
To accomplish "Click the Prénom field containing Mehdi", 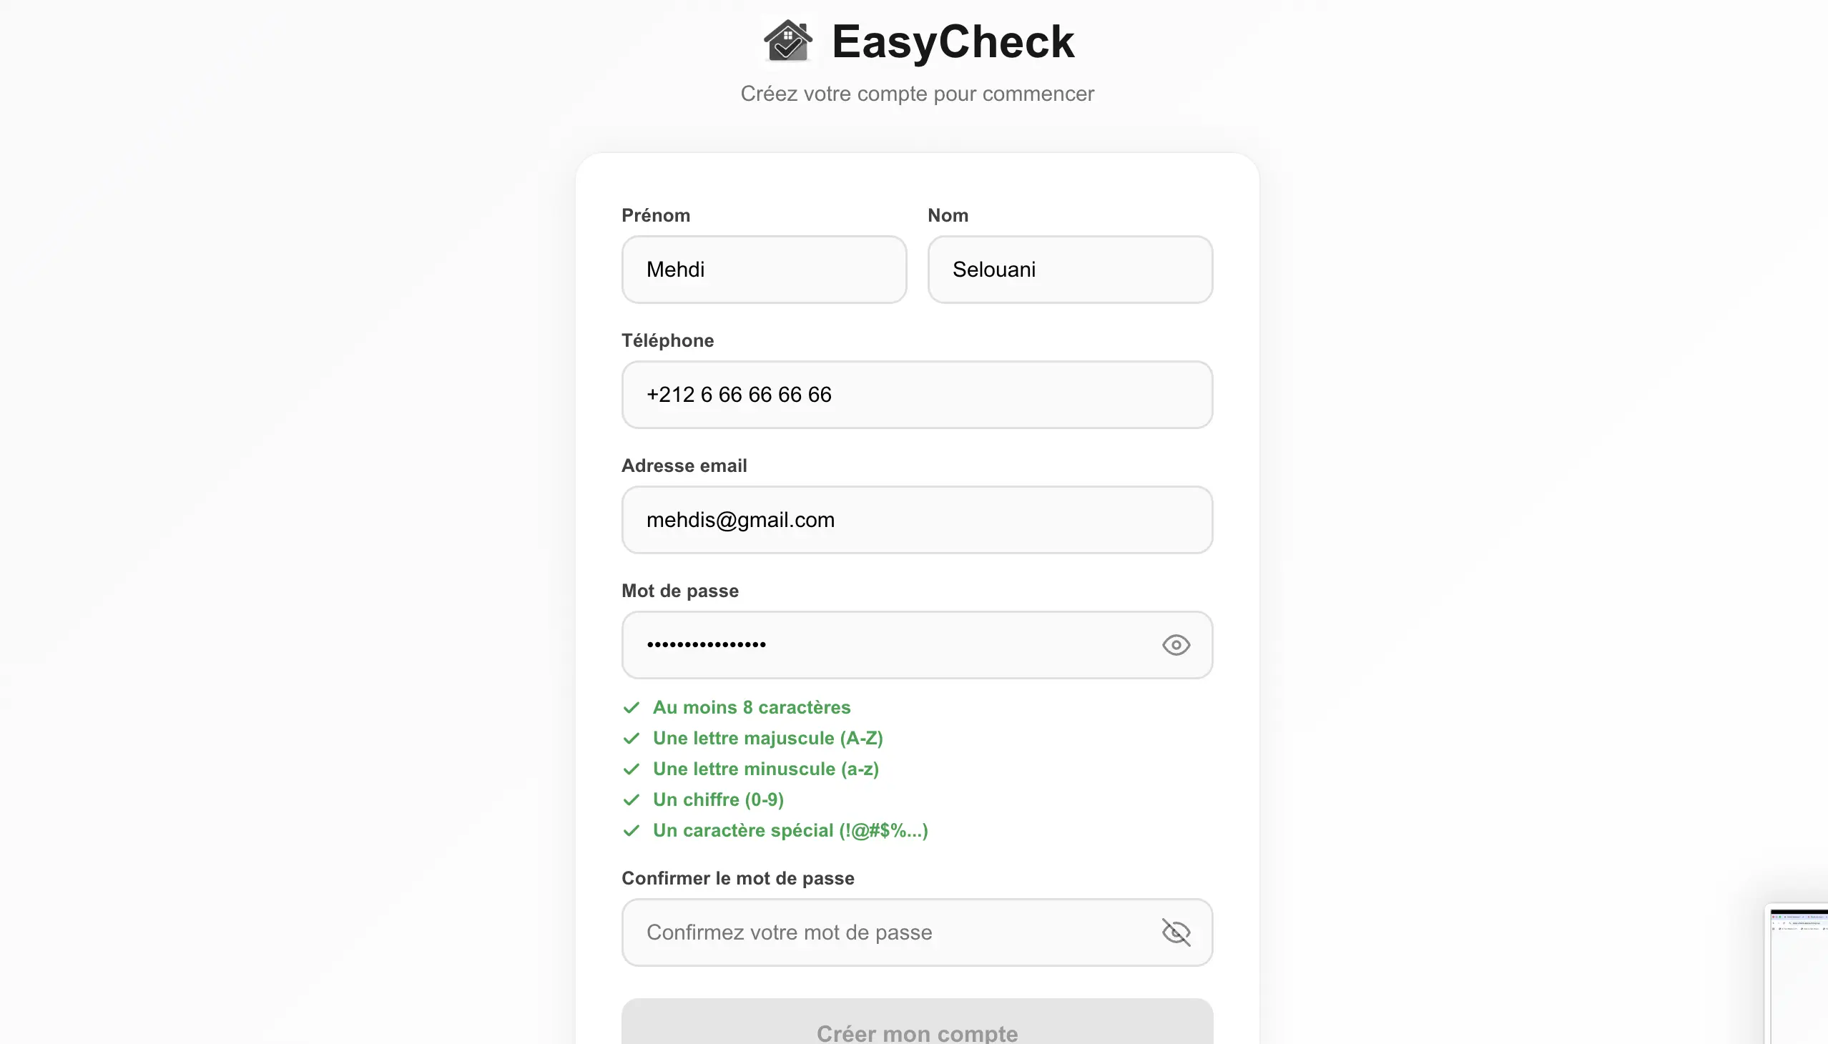I will click(x=764, y=270).
